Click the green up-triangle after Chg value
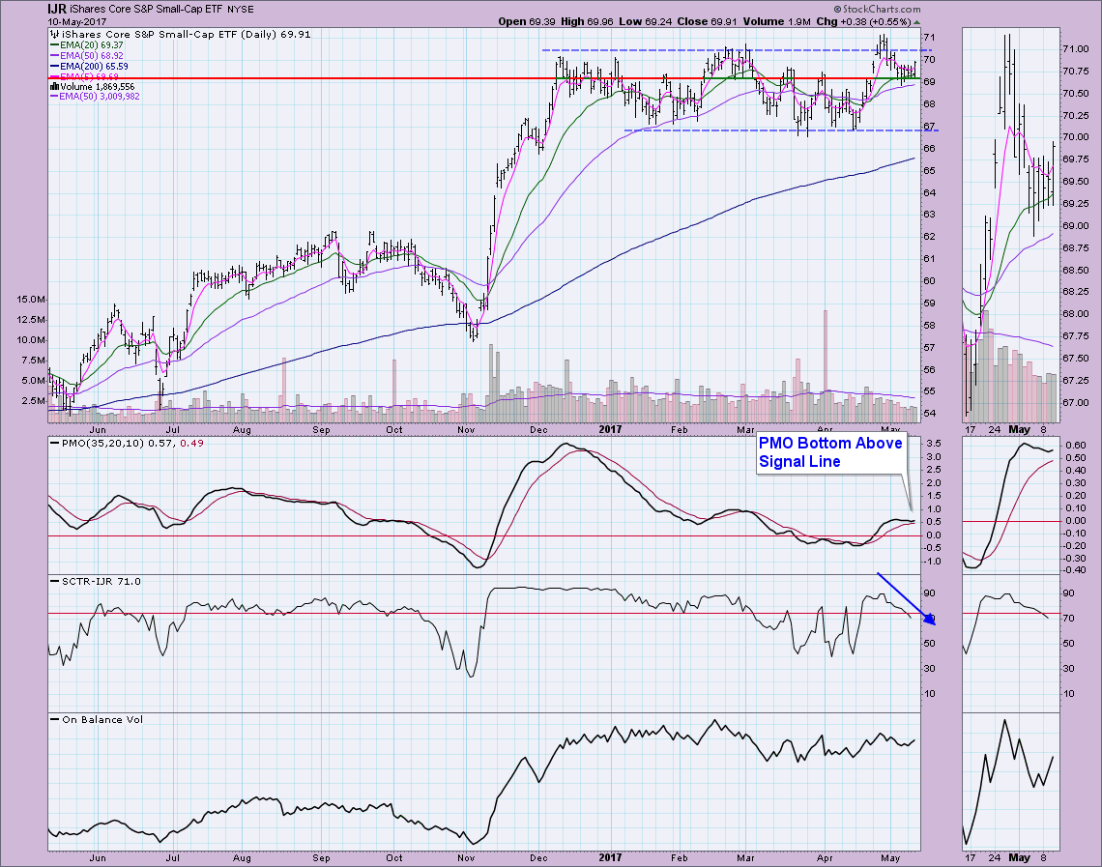Image resolution: width=1102 pixels, height=867 pixels. [x=917, y=20]
